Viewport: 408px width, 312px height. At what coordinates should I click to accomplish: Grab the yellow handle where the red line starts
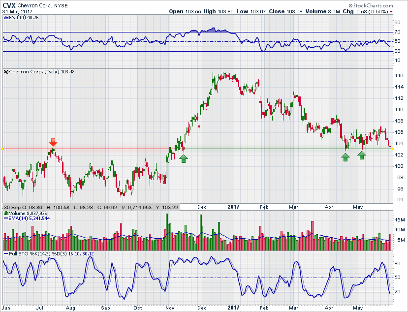click(x=2, y=149)
